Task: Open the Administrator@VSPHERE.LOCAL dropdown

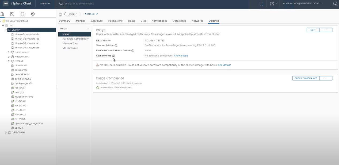Action: pos(302,3)
